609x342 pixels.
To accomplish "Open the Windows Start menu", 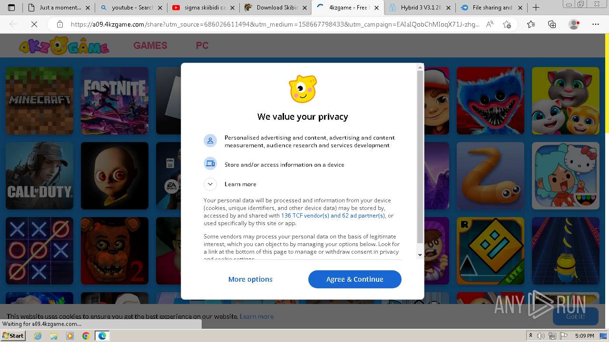I will click(13, 336).
